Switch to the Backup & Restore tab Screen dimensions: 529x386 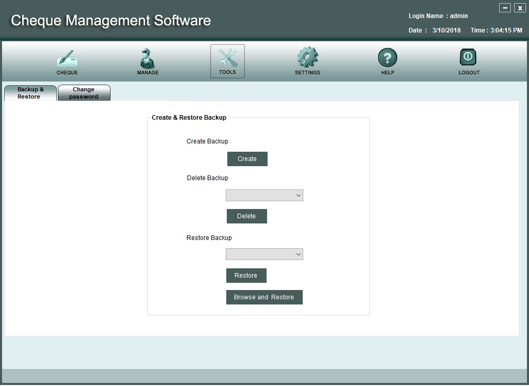[x=30, y=93]
